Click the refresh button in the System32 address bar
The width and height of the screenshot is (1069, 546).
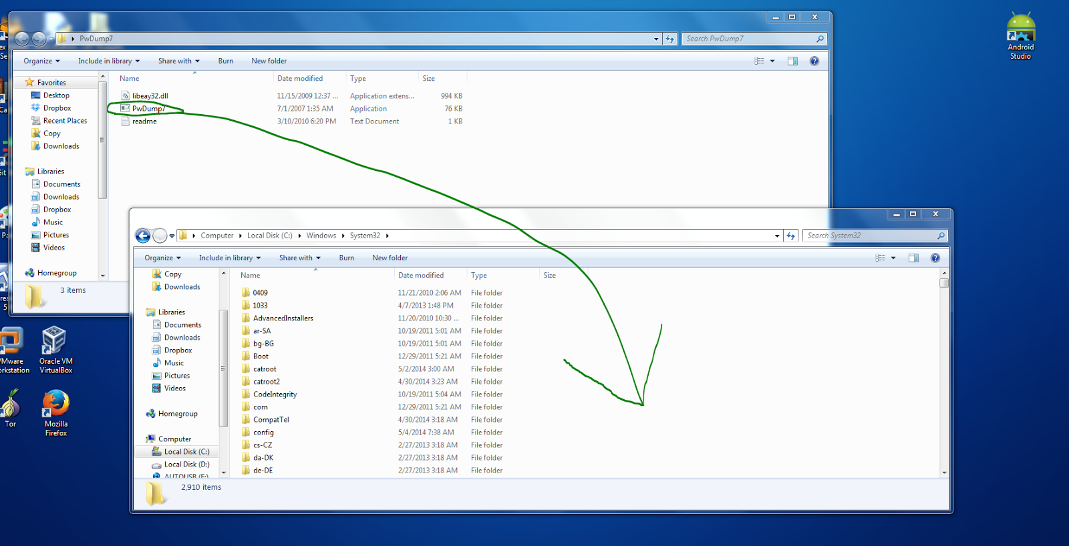791,236
